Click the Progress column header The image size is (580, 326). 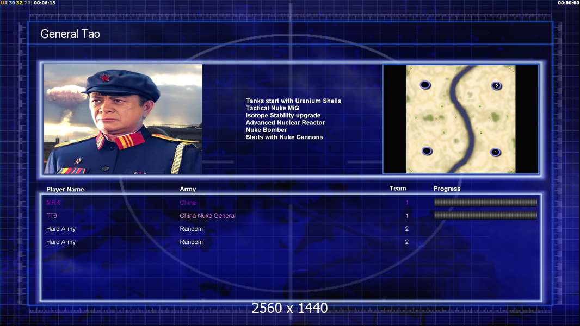447,189
